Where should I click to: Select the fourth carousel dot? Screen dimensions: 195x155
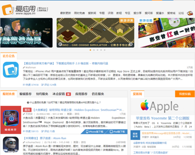coord(101,50)
